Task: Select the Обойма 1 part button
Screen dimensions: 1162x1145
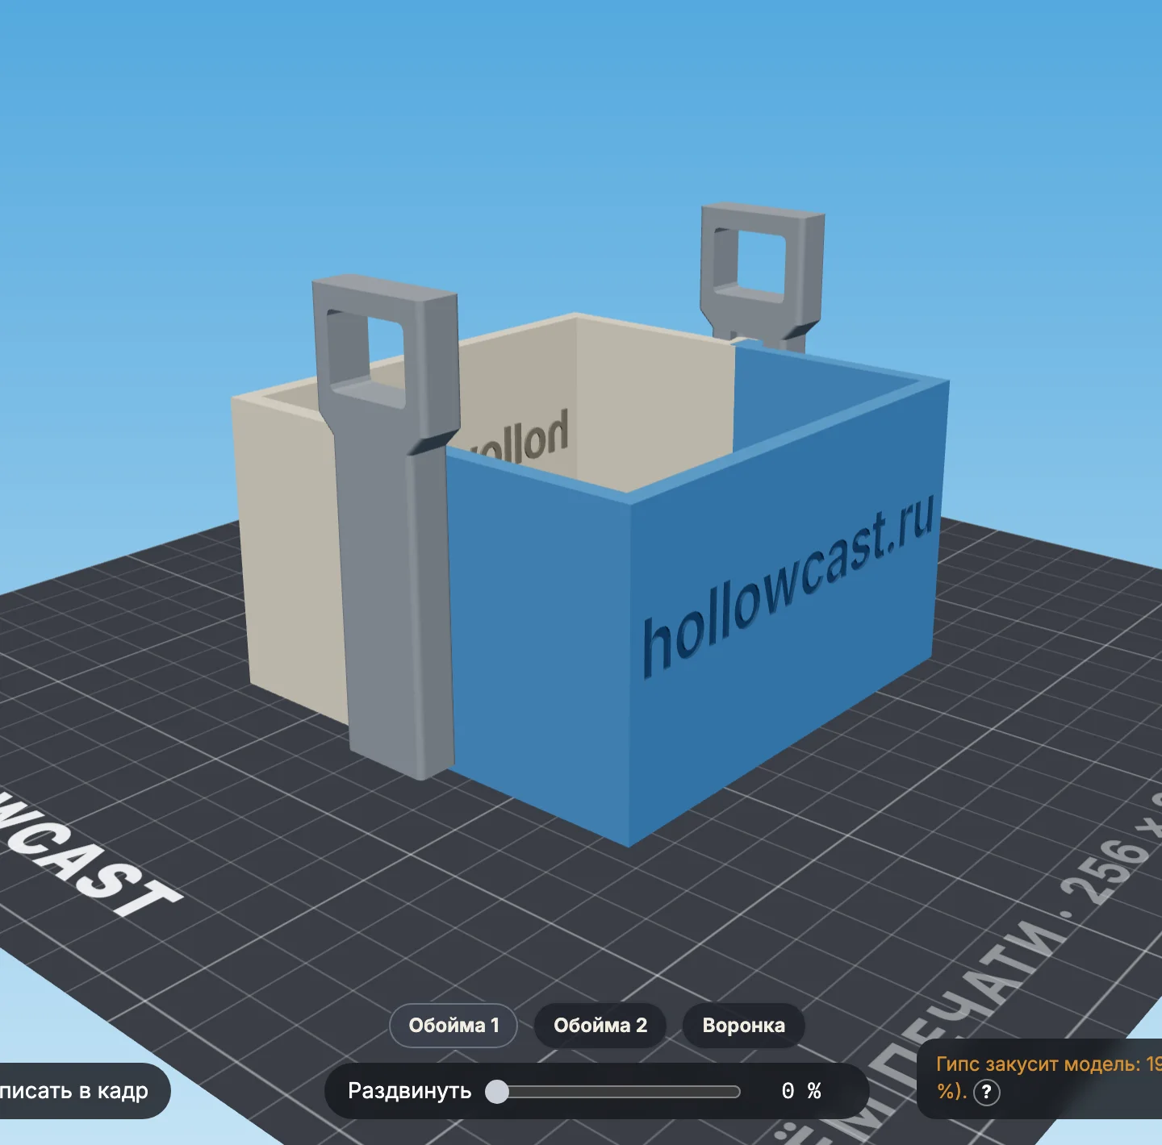Action: pyautogui.click(x=454, y=1025)
